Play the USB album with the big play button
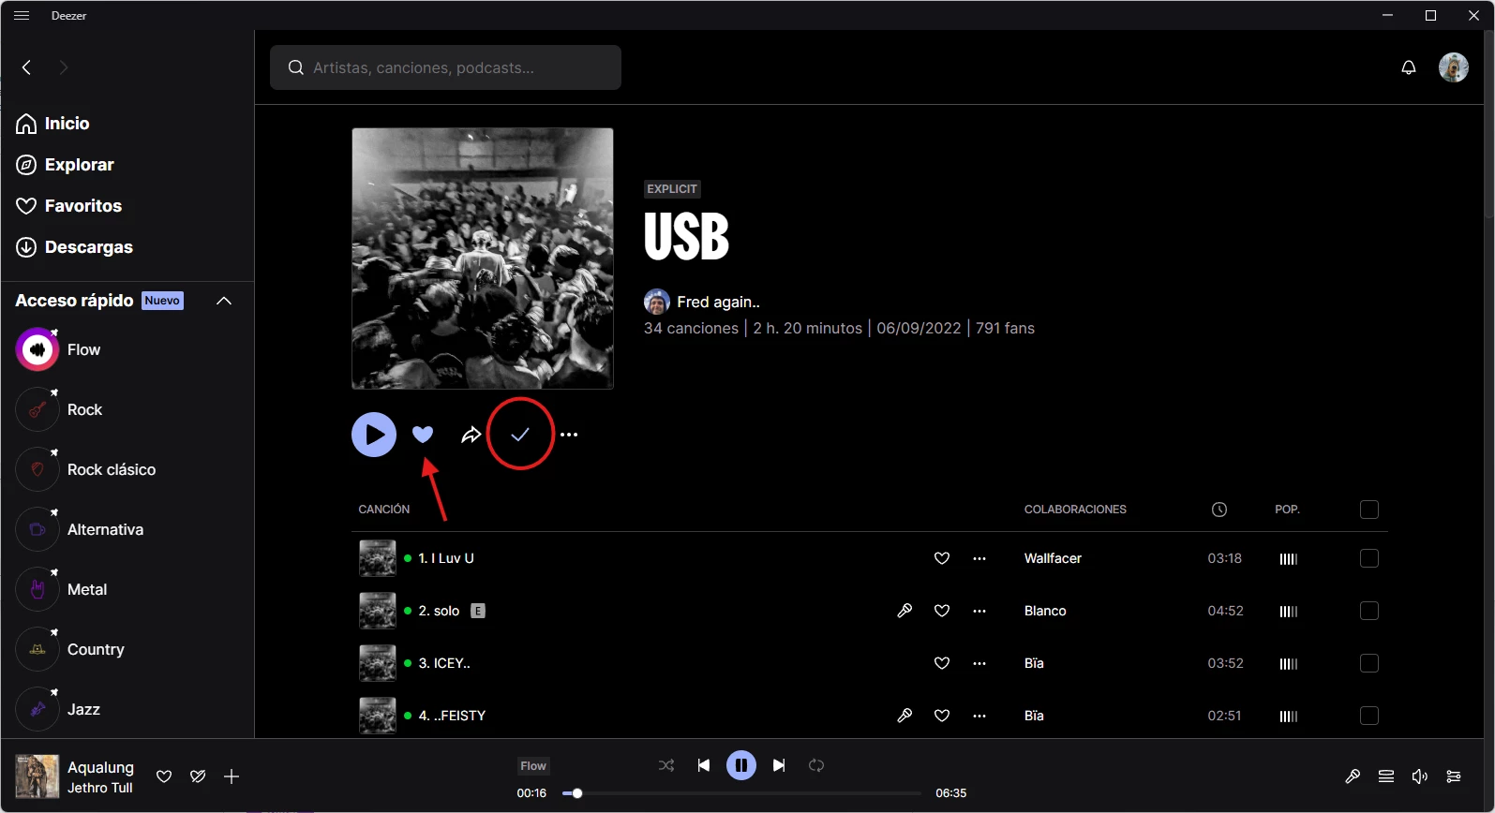 [x=374, y=435]
